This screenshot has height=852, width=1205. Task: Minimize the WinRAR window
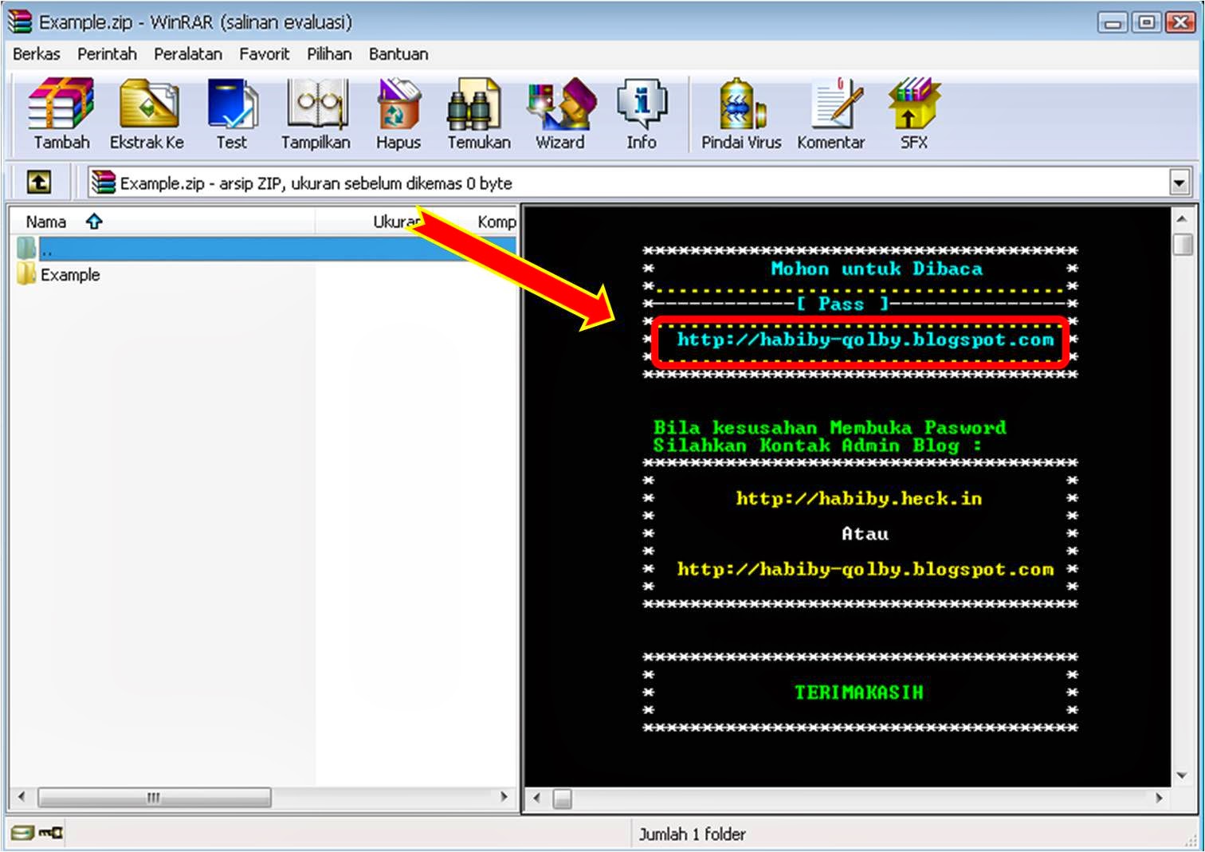(x=1113, y=22)
